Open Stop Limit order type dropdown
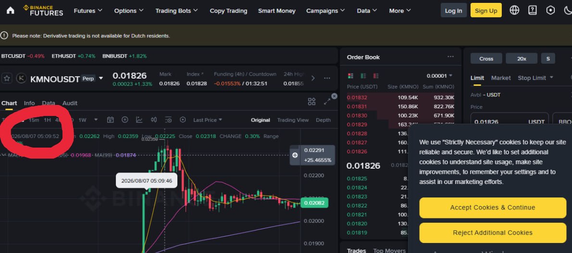The height and width of the screenshot is (253, 572). (535, 78)
